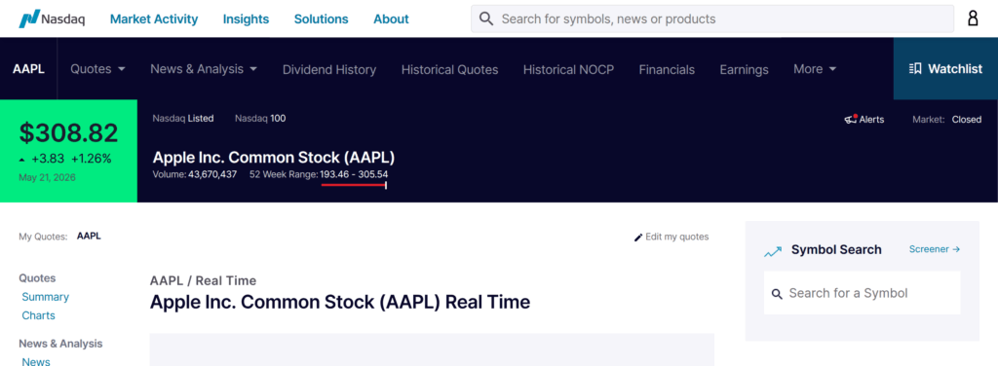Click the 52 Week Range slider bar
The image size is (998, 366).
pos(355,185)
